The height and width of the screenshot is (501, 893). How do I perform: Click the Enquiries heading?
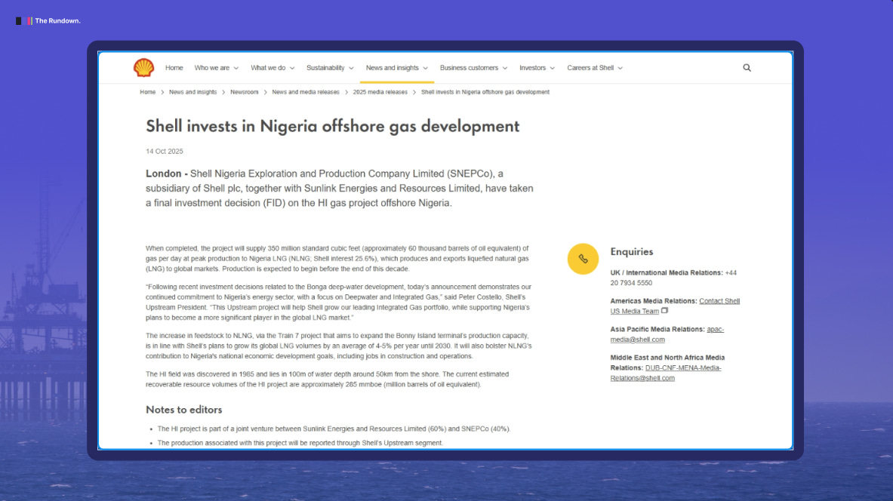(632, 252)
